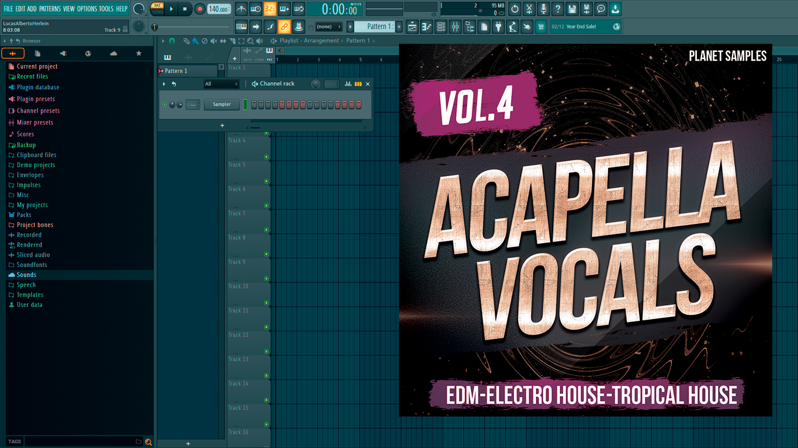
Task: Open the channel rack menu arrow
Action: 164,84
